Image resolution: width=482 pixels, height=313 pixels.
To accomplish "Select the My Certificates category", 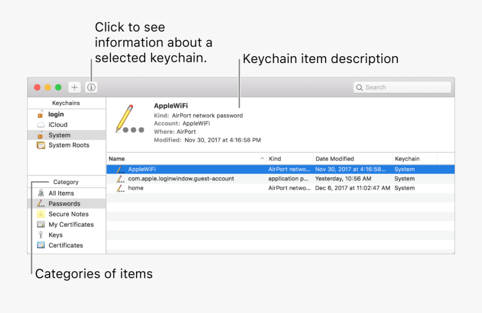I will point(67,224).
